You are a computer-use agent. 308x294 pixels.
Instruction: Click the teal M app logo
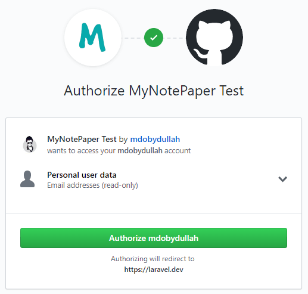[x=93, y=38]
